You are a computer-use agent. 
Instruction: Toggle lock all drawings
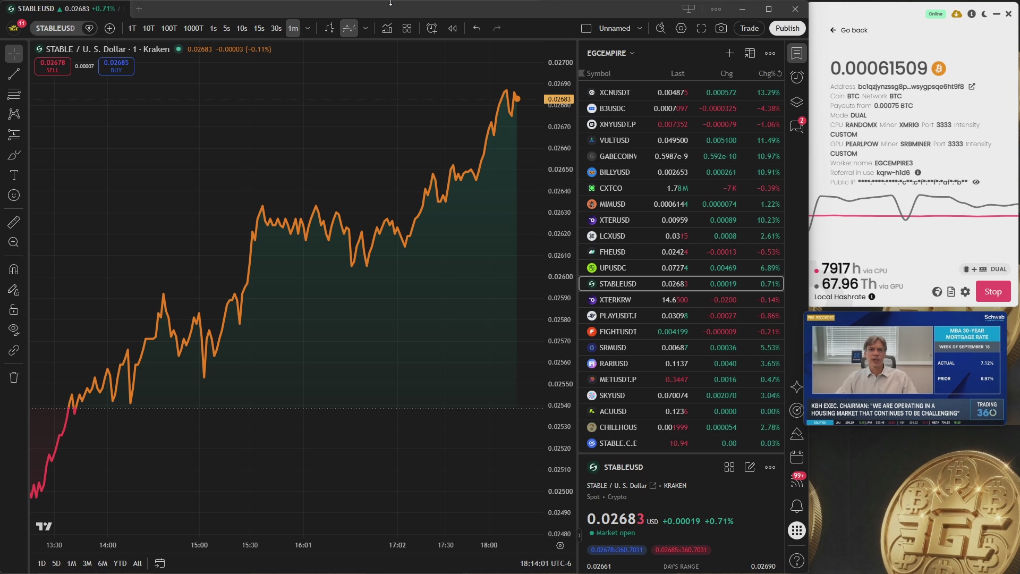[14, 310]
